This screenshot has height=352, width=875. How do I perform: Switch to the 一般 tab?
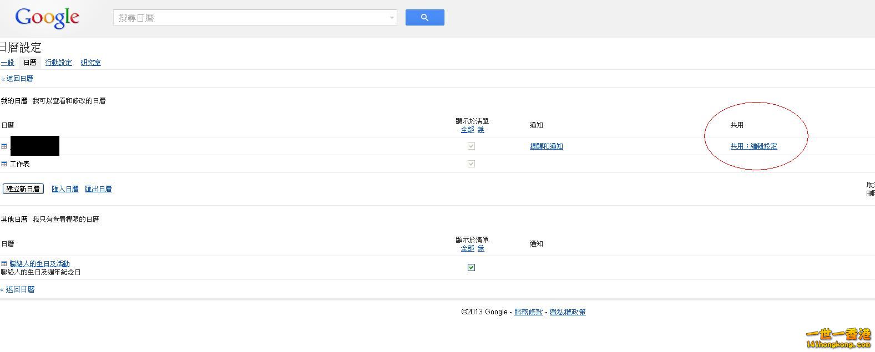(x=7, y=63)
